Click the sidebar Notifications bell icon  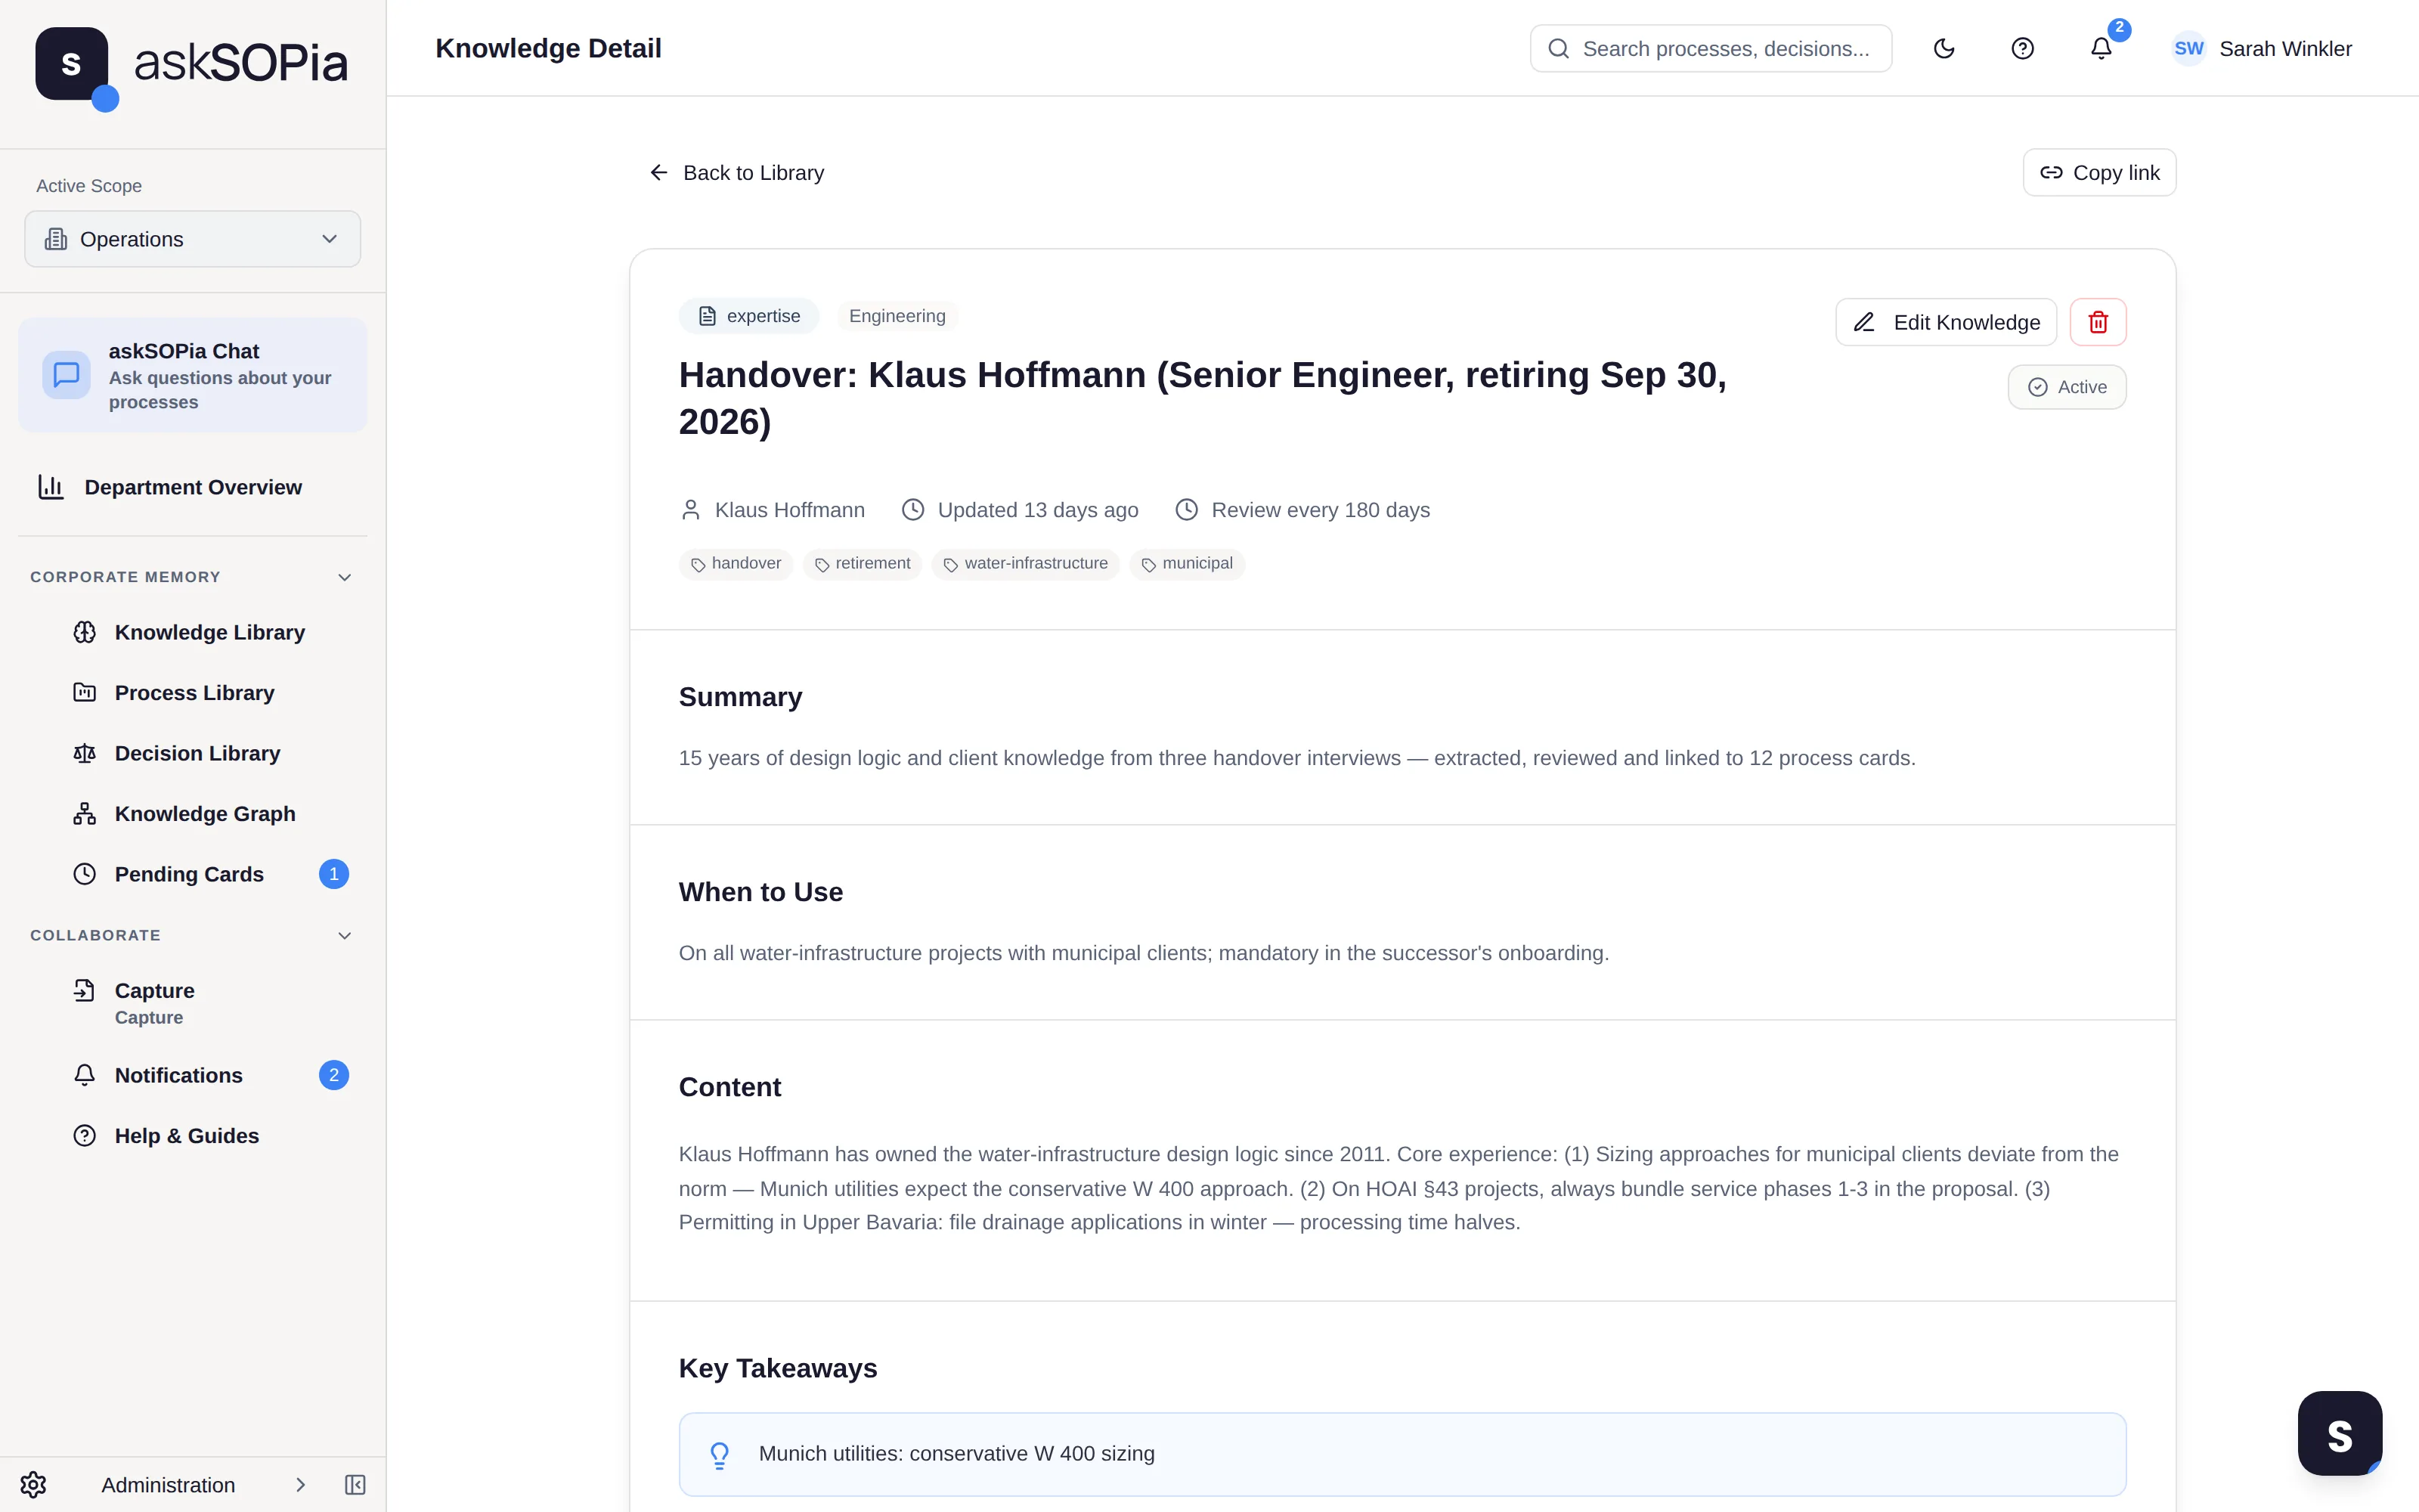(85, 1075)
